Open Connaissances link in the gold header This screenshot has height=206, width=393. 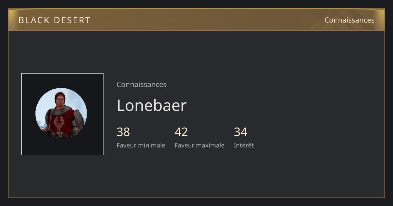coord(349,20)
